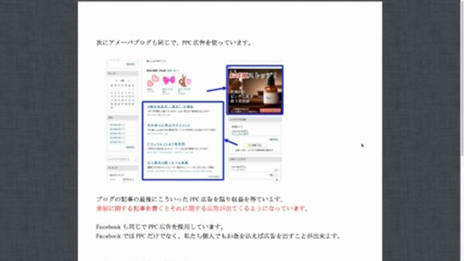Click the pink hearts icon in the embedded blog
This screenshot has height=261, width=464.
153,80
